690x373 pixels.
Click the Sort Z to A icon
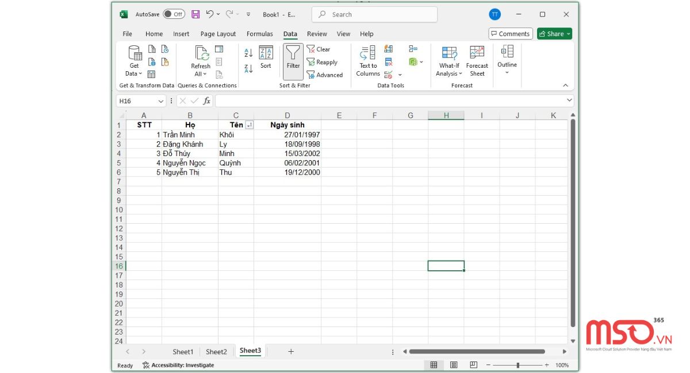pos(248,69)
